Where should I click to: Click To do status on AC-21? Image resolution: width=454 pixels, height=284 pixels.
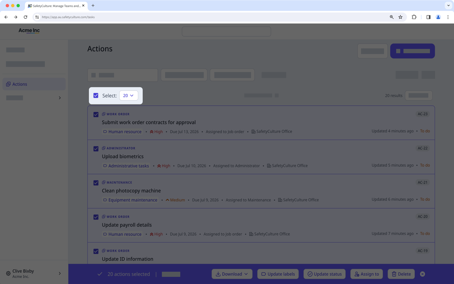tap(425, 199)
